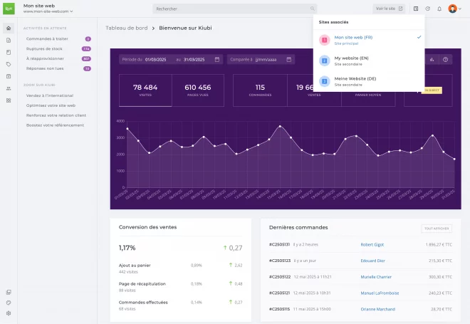The width and height of the screenshot is (470, 324).
Task: Click the Rechercher search field
Action: (x=235, y=9)
